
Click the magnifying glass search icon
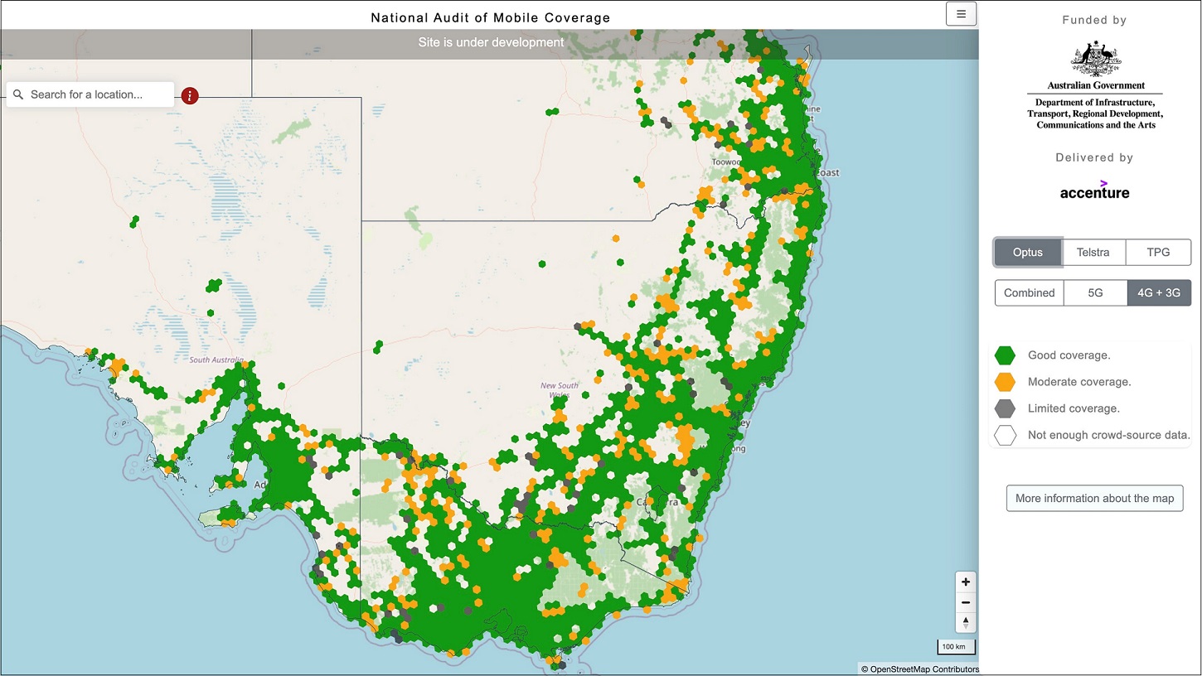point(18,94)
